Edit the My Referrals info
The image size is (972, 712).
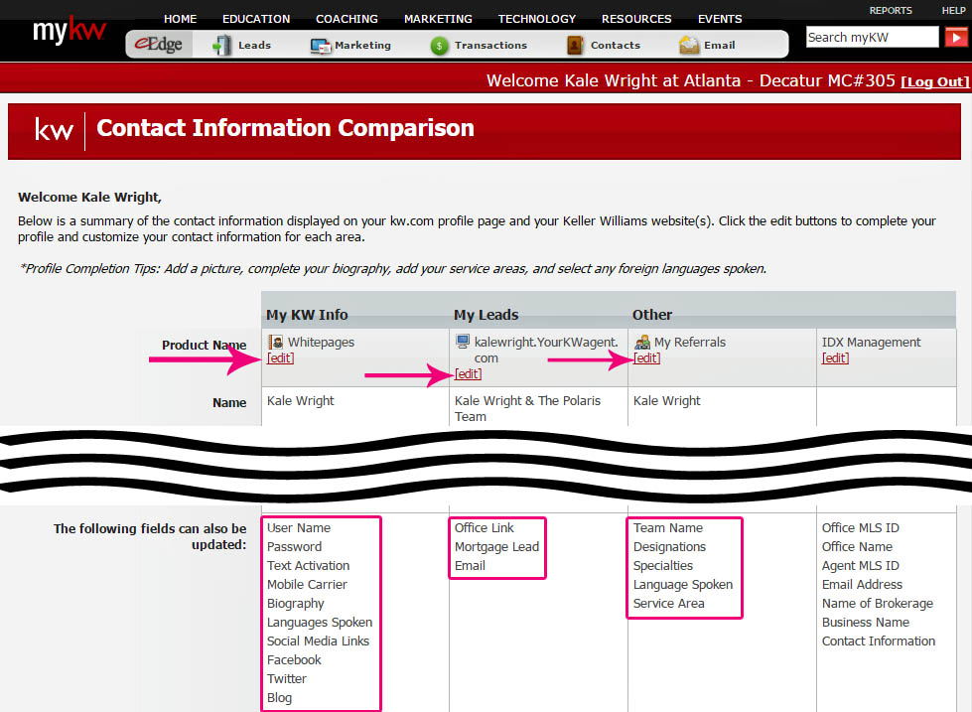pos(646,357)
